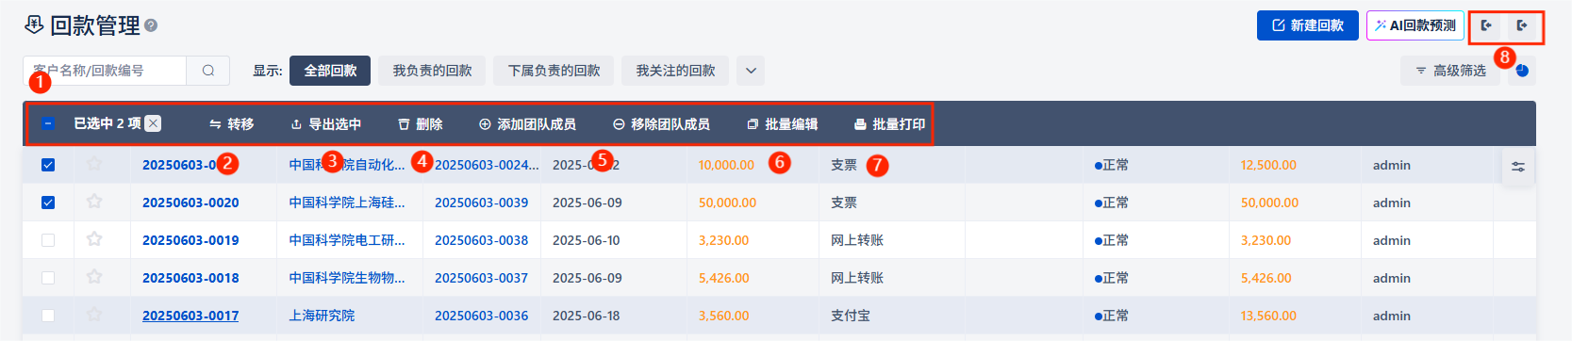Open the blue pie chart statistics icon

(1522, 71)
